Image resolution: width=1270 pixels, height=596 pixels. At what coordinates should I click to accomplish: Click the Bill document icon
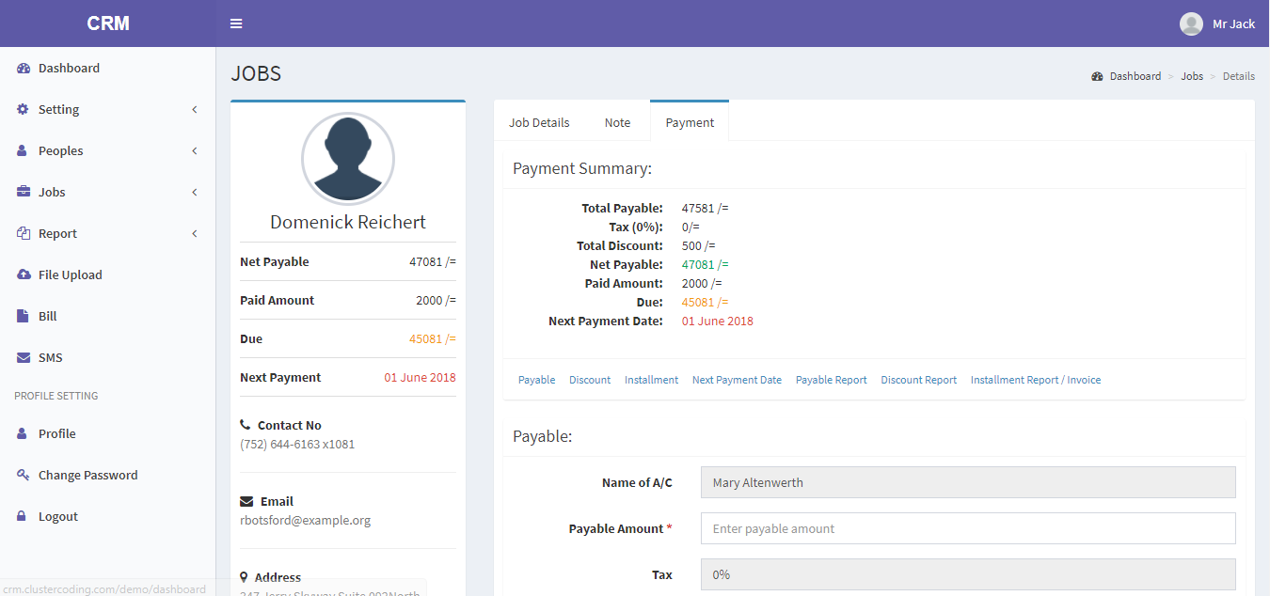click(23, 317)
